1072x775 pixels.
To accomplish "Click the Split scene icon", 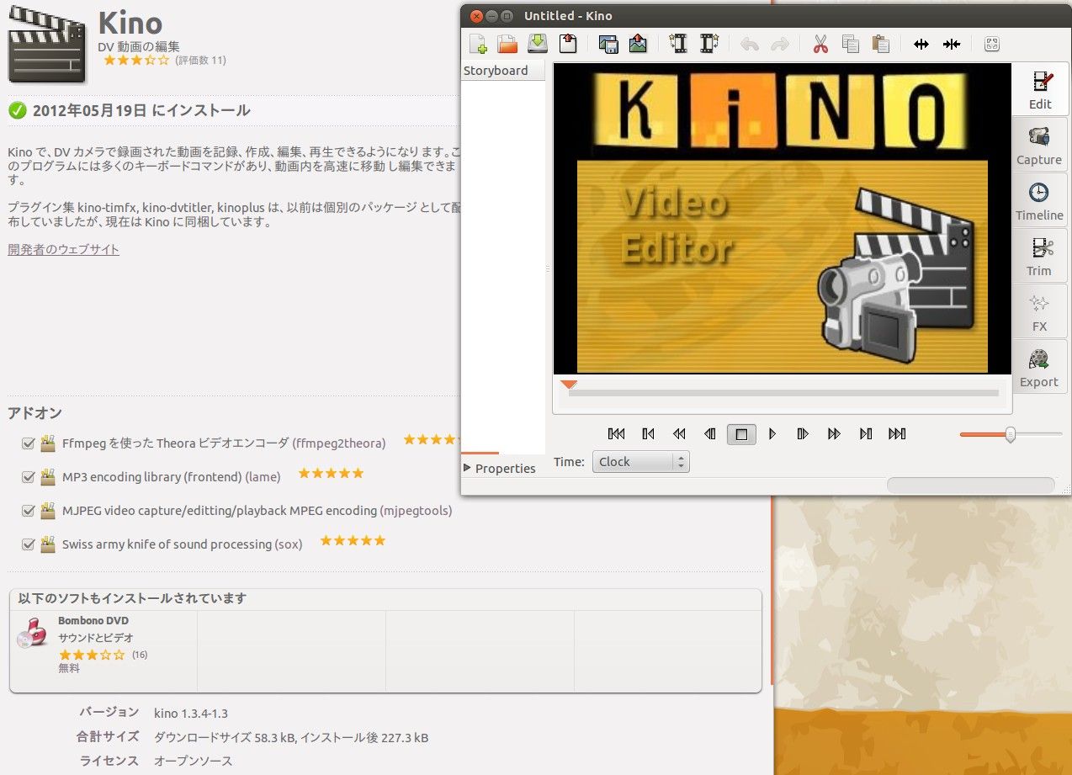I will [x=921, y=45].
